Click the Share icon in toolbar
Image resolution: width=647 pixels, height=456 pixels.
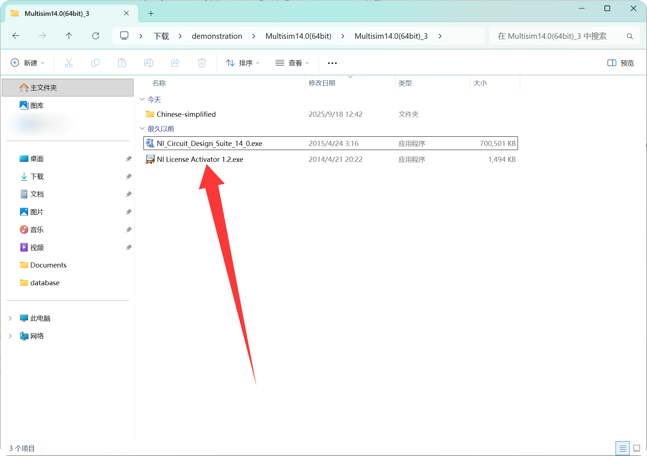click(175, 63)
